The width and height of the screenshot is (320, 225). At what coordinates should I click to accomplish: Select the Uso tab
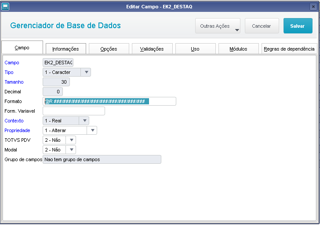(x=195, y=49)
